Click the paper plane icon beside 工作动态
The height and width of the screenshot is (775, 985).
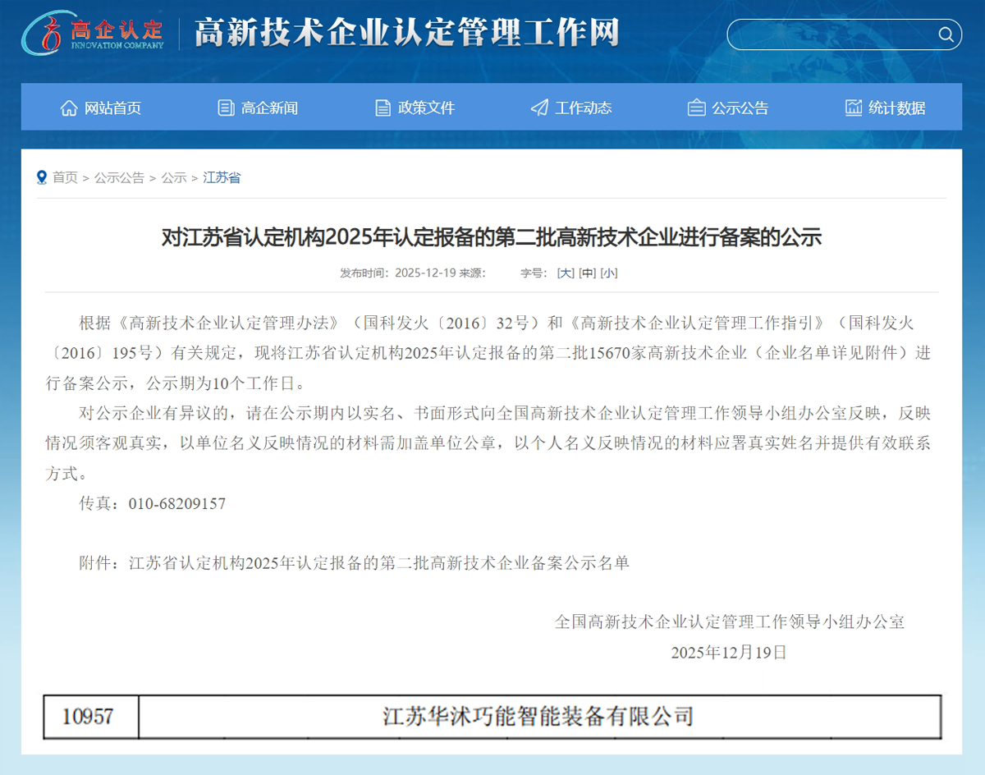pyautogui.click(x=539, y=108)
